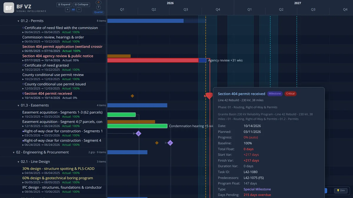Toggle the Dim lightbulb button
Screen dimensions: 353x198
[341, 191]
